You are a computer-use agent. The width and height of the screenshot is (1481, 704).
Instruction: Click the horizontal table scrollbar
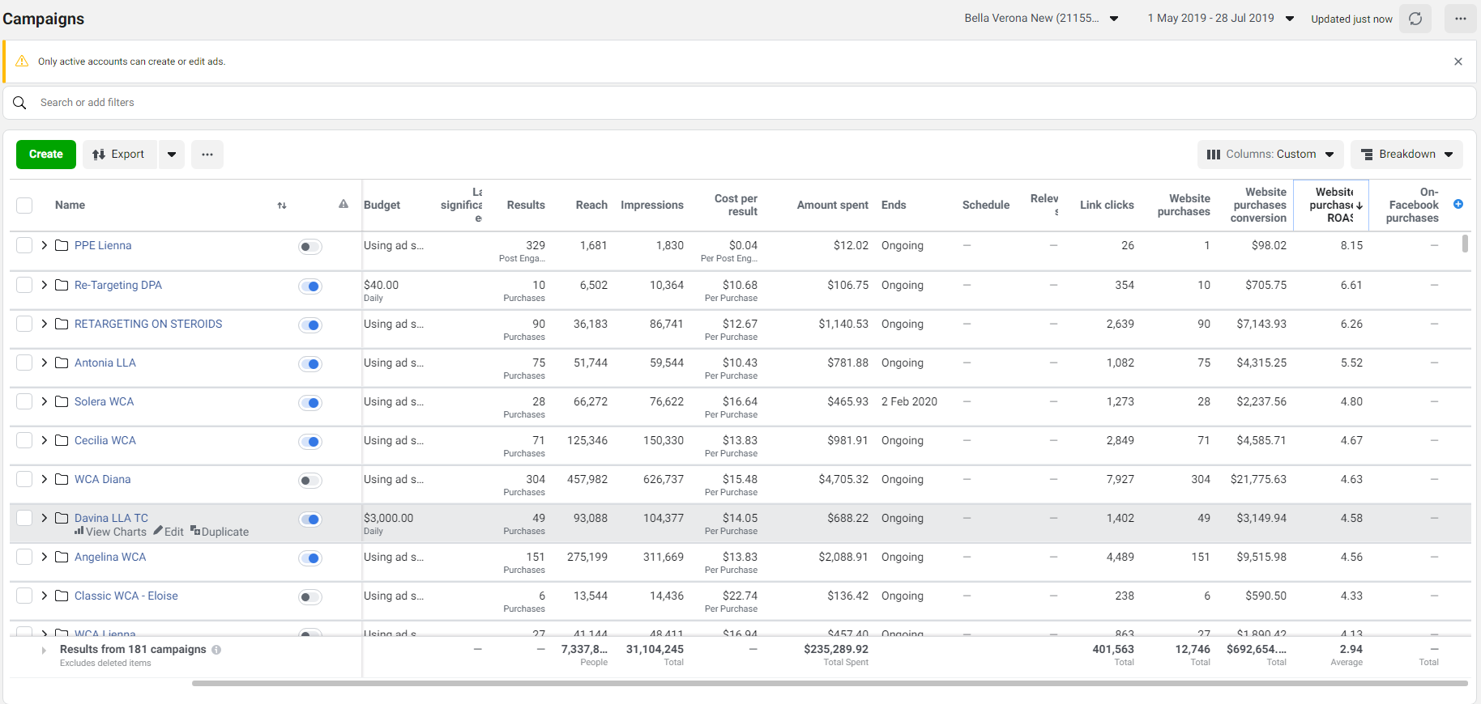[x=830, y=683]
